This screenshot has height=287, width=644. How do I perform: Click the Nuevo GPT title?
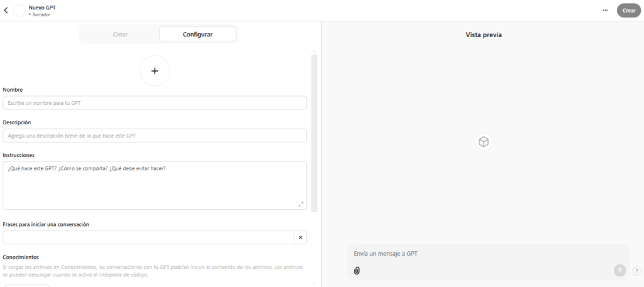point(42,8)
